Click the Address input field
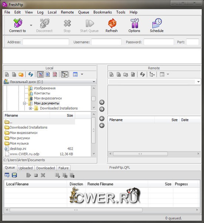The height and width of the screenshot is (223, 204). tap(46, 42)
